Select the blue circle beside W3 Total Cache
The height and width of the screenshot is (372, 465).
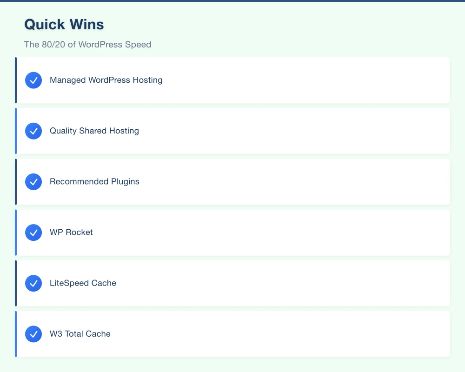click(x=33, y=334)
